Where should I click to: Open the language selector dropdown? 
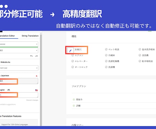19,44
